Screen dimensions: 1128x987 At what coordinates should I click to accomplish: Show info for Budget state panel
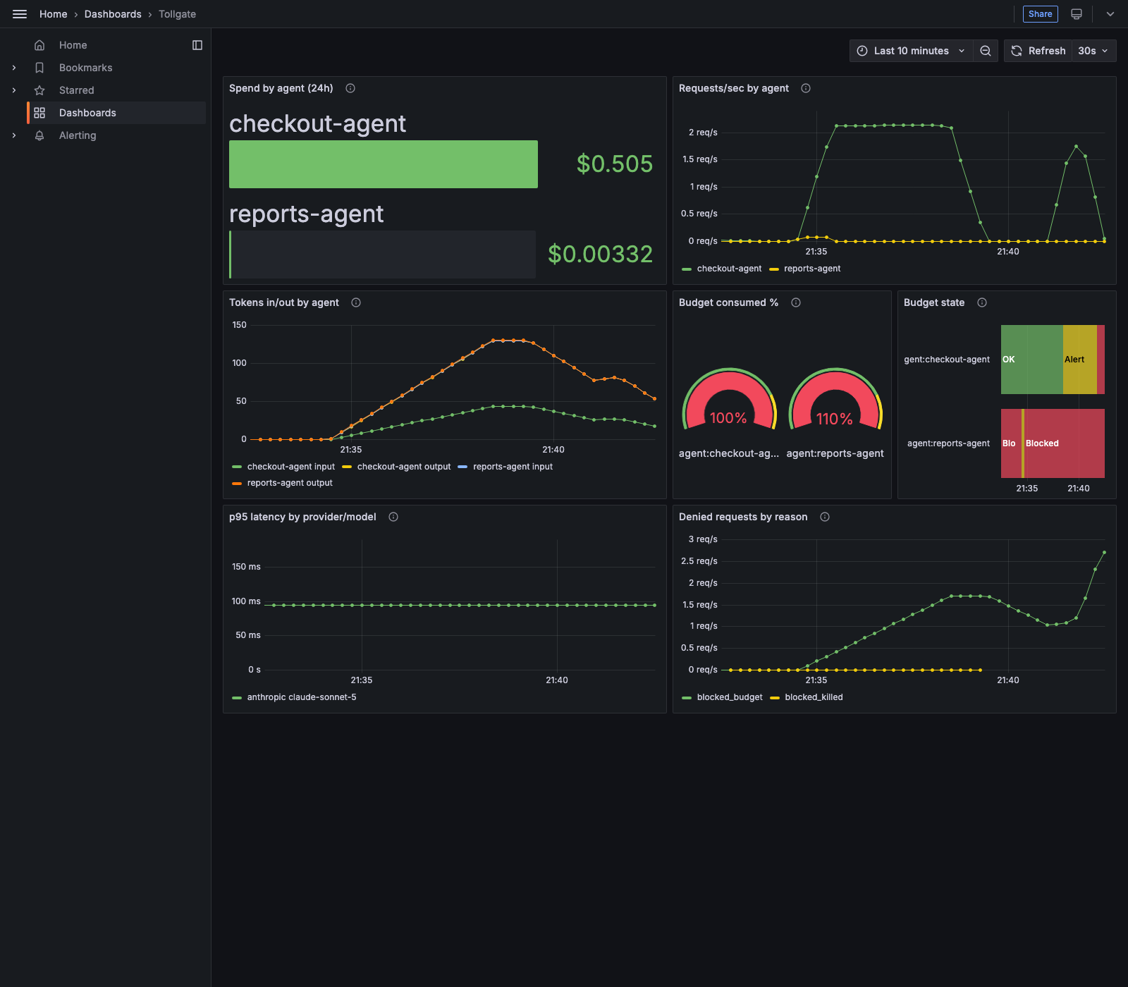pyautogui.click(x=982, y=302)
